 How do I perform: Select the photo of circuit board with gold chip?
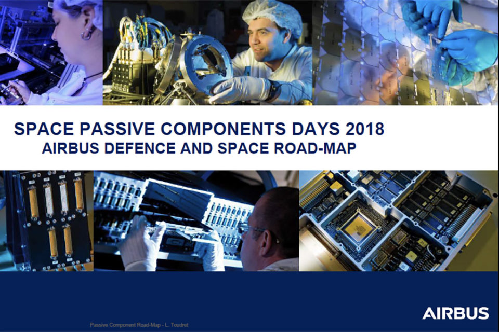[x=399, y=221]
